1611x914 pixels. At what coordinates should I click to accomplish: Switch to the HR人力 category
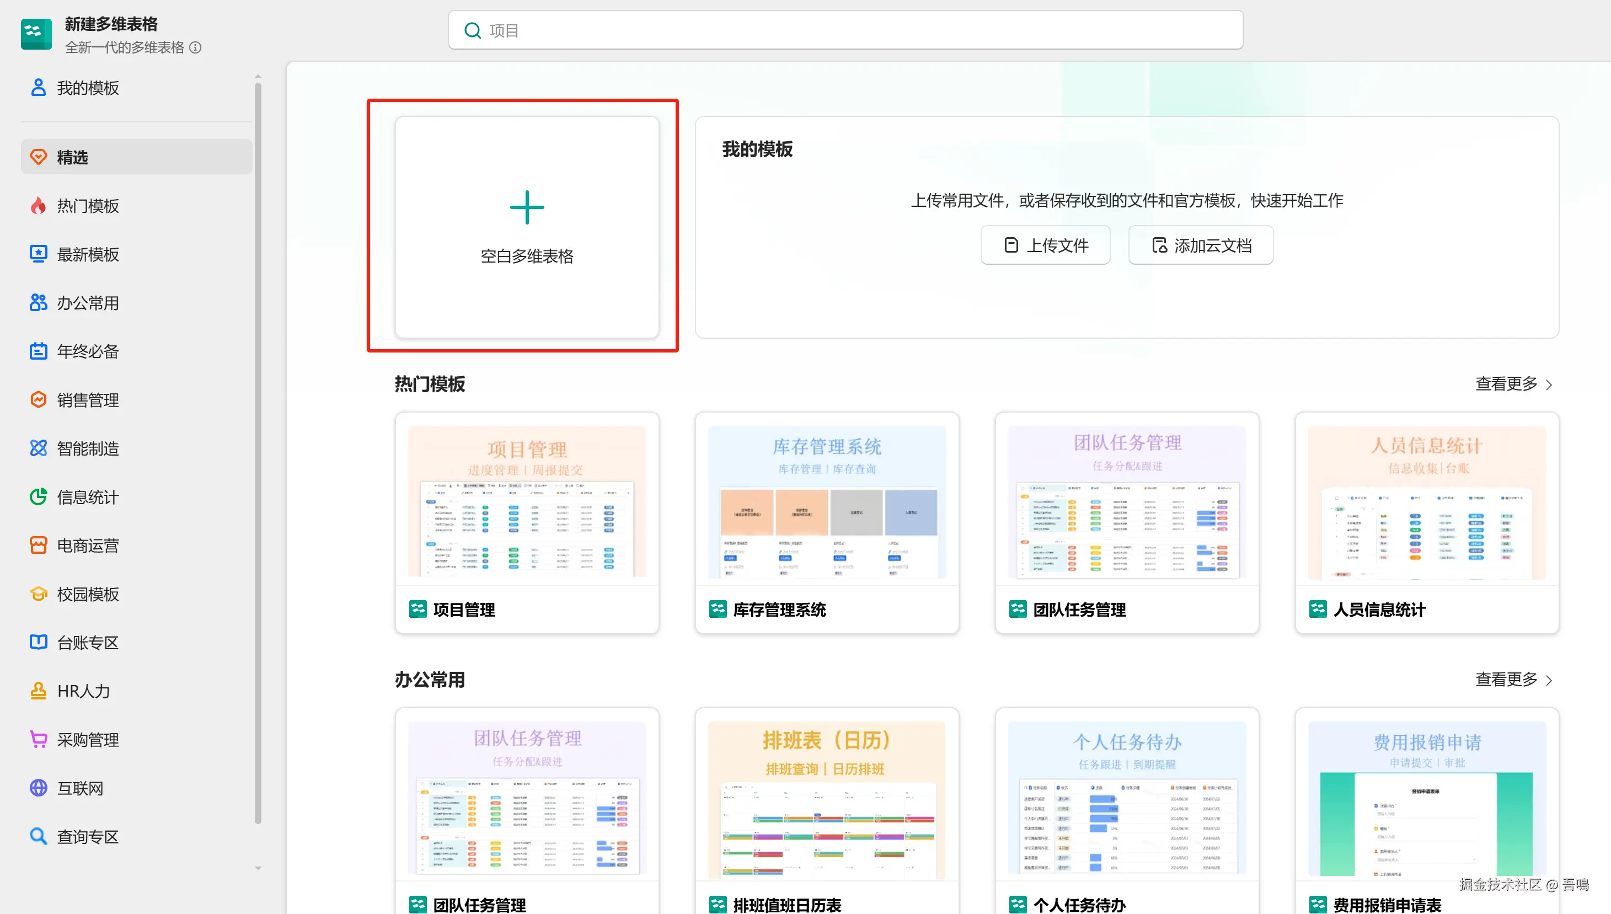[x=83, y=691]
